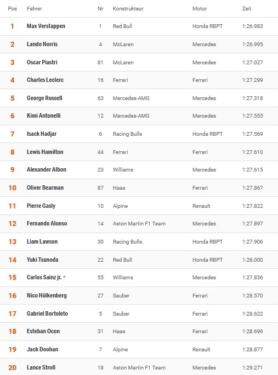The width and height of the screenshot is (278, 375).
Task: Select Lance Stroll's time 1:29.271
Action: [x=252, y=367]
